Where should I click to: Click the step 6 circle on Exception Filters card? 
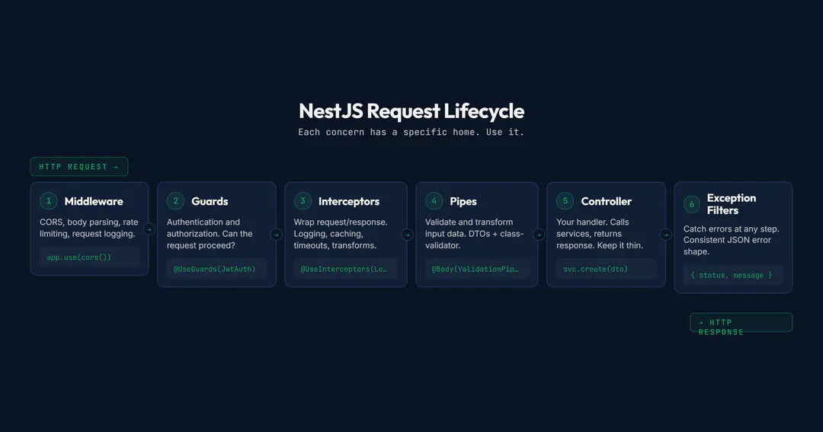point(692,204)
